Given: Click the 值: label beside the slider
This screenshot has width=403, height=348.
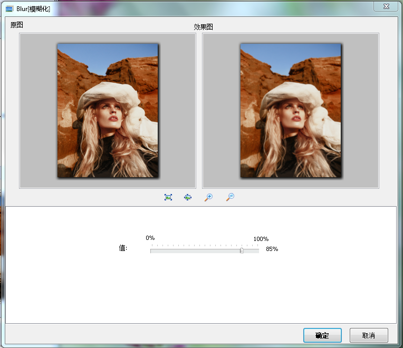Looking at the screenshot, I should tap(123, 248).
